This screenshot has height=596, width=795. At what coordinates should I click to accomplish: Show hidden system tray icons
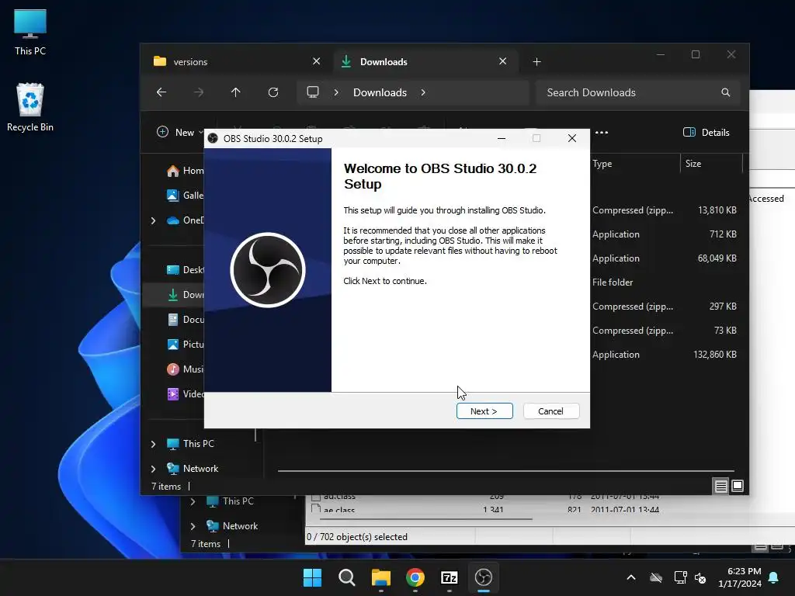pos(631,577)
